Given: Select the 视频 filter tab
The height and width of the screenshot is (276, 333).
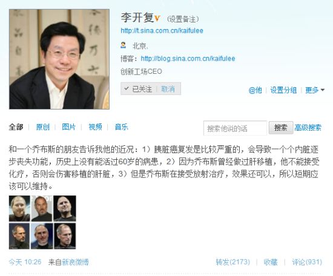Looking at the screenshot, I should (x=95, y=127).
